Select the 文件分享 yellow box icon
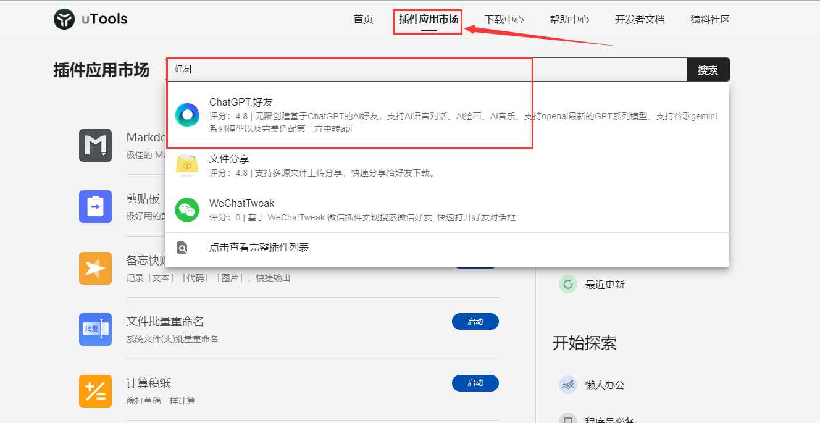The height and width of the screenshot is (423, 820). (187, 165)
